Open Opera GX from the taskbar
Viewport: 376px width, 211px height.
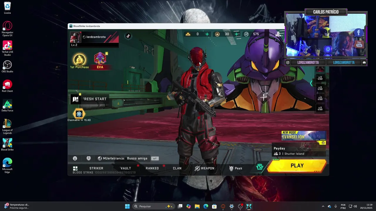tap(223, 206)
